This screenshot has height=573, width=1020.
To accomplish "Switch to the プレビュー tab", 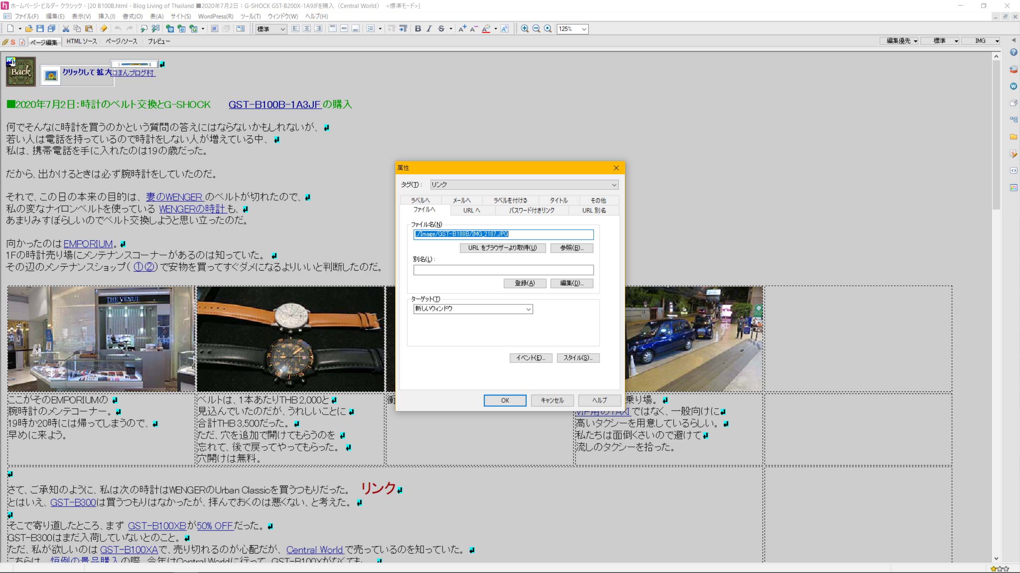I will pos(159,41).
